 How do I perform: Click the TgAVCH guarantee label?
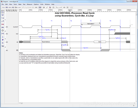pos(41,36)
